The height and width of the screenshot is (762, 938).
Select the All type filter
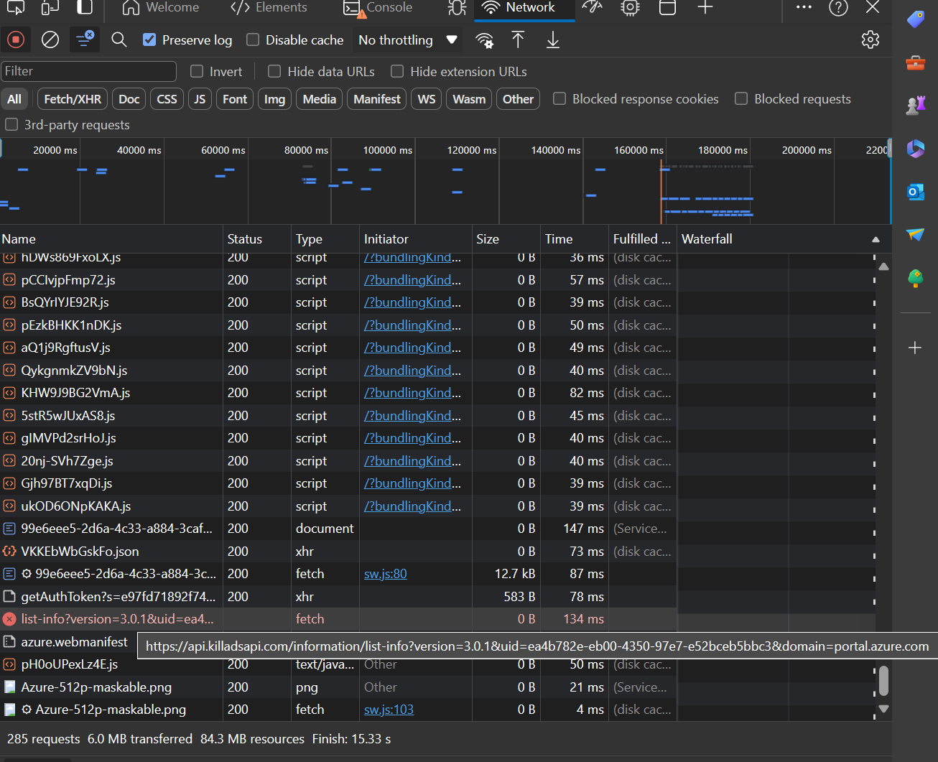coord(14,99)
